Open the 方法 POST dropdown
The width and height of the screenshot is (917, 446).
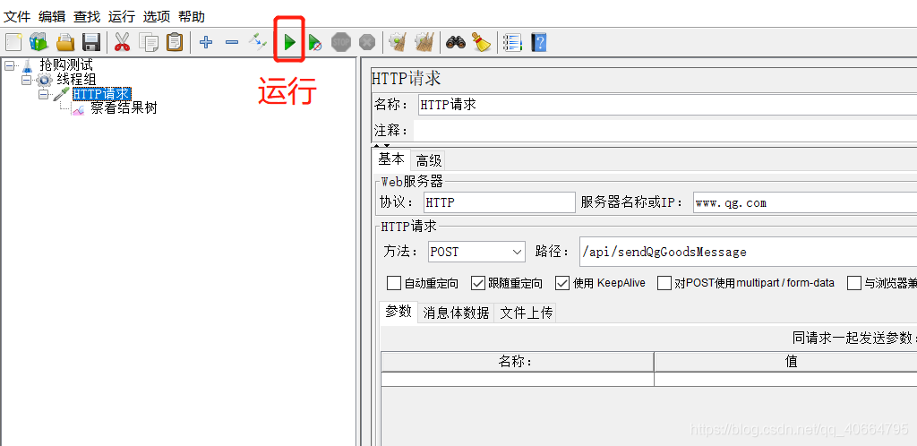[x=476, y=252]
